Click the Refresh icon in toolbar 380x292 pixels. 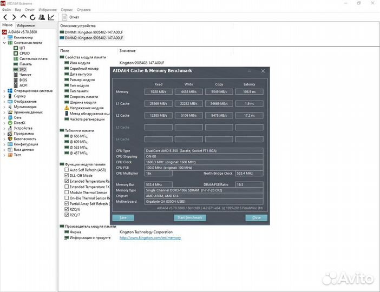32,17
